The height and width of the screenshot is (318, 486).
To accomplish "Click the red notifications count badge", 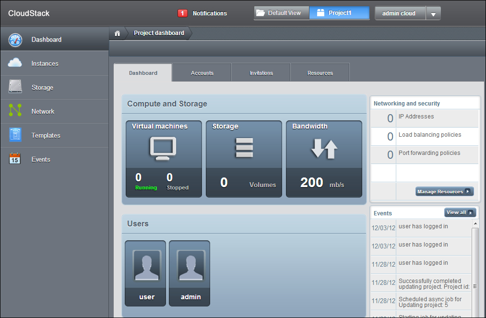I will (182, 13).
